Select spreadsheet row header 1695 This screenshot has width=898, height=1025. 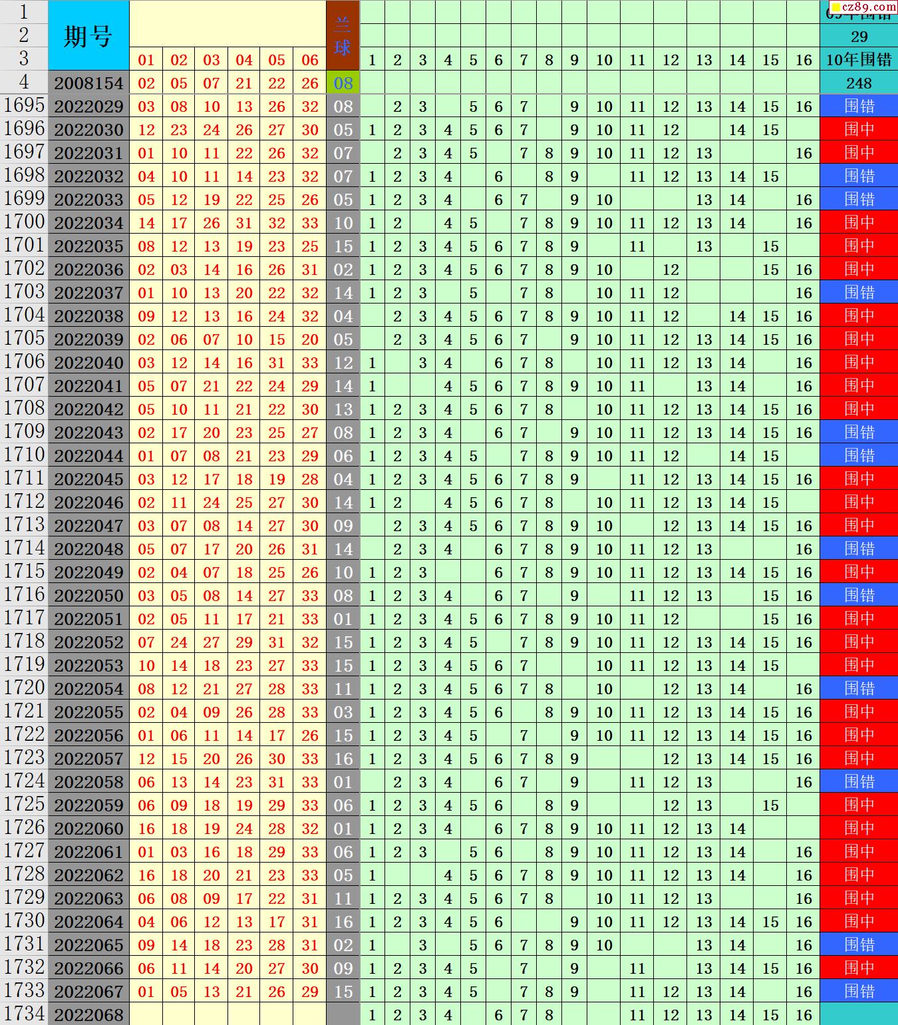coord(24,106)
